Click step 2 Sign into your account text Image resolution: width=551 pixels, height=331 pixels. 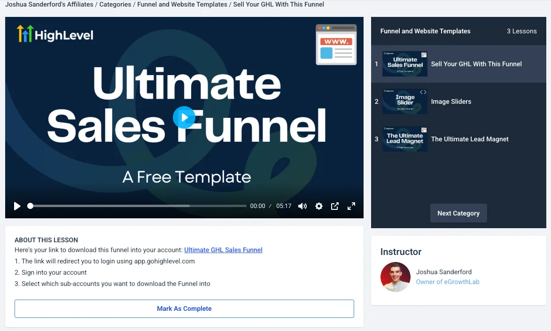coord(51,272)
